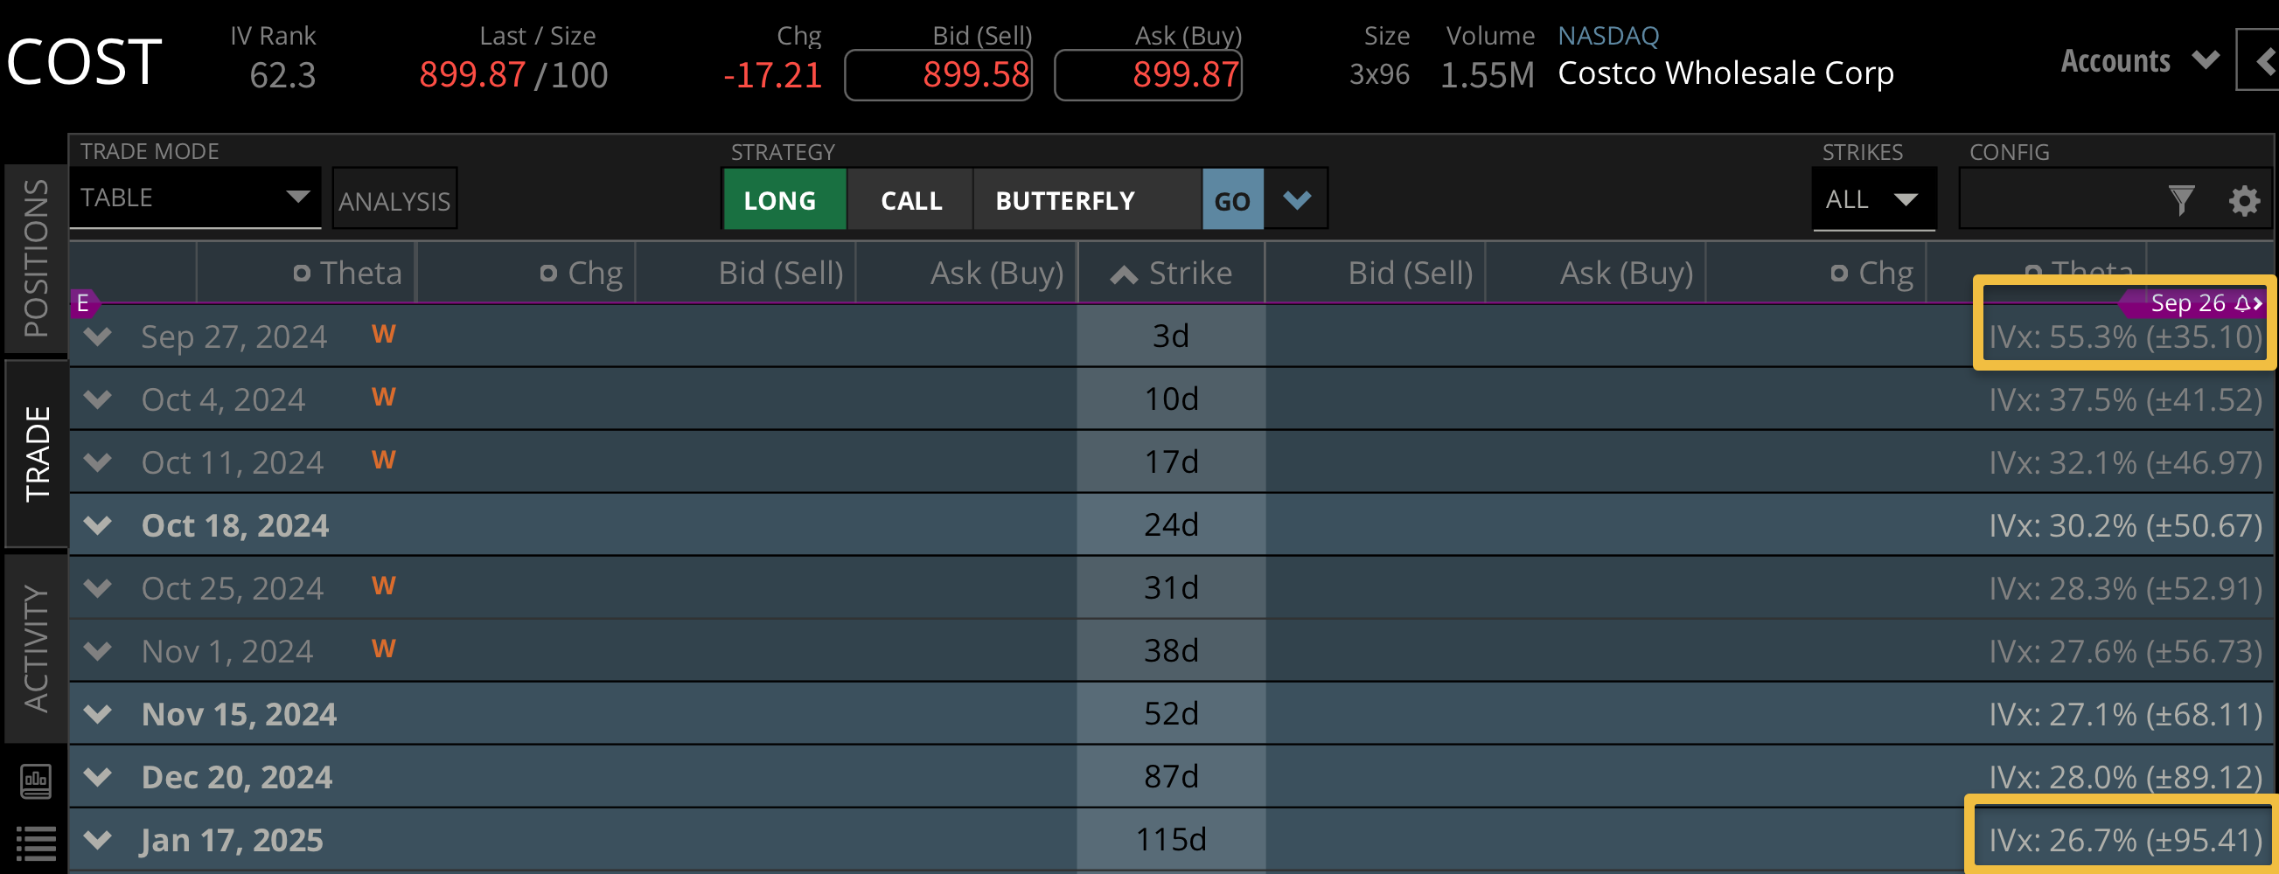Open the list view icon in sidebar
This screenshot has width=2279, height=874.
tap(36, 843)
